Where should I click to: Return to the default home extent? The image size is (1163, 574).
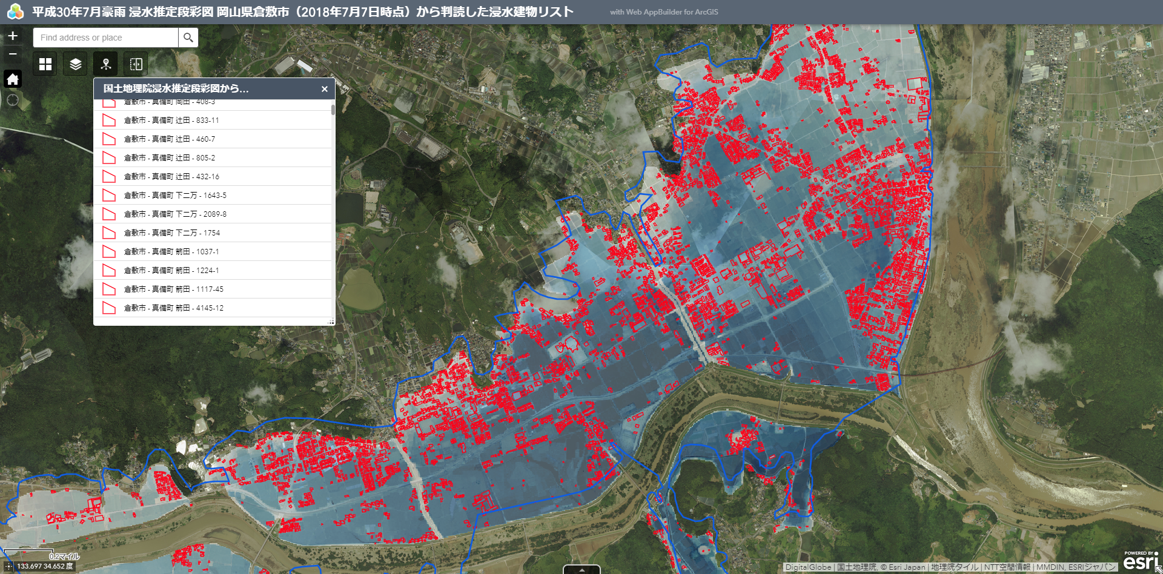coord(13,79)
